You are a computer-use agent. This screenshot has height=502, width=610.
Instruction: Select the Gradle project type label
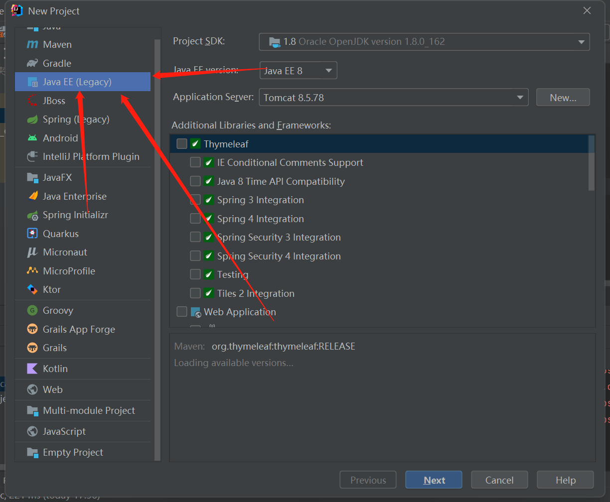pos(57,63)
